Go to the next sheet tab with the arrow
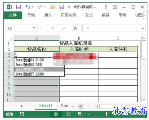This screenshot has width=149, height=120. tap(22, 106)
